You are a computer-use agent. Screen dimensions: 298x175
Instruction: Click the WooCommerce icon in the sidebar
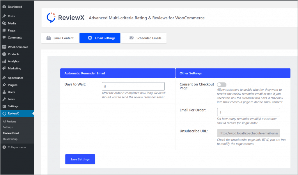click(5, 47)
